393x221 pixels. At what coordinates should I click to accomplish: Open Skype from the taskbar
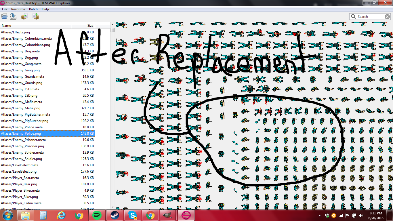(x=133, y=215)
